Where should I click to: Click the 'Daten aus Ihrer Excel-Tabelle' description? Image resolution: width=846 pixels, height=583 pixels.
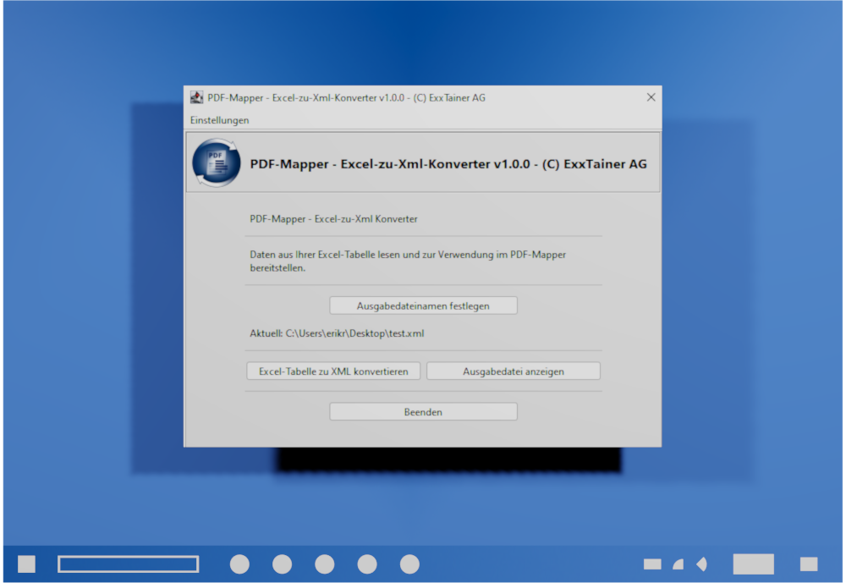[408, 261]
